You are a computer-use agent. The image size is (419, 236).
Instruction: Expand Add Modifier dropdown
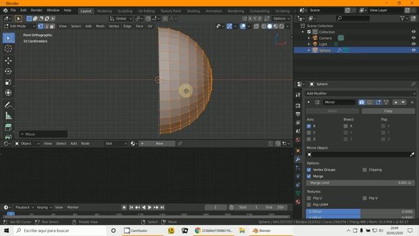(x=361, y=93)
